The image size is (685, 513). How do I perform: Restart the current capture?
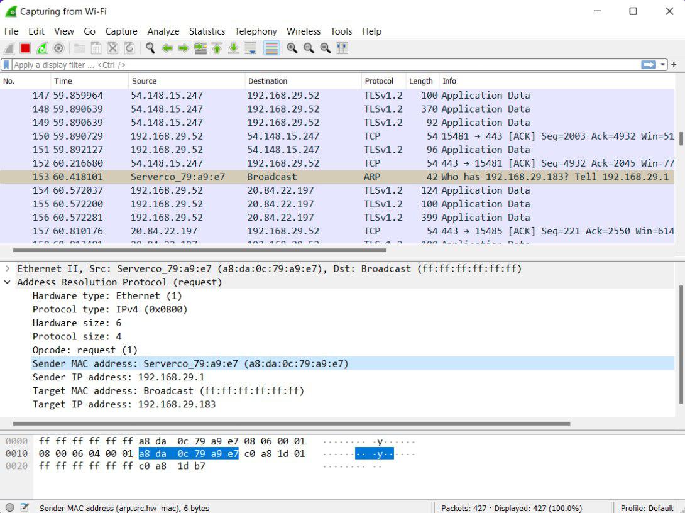coord(42,48)
